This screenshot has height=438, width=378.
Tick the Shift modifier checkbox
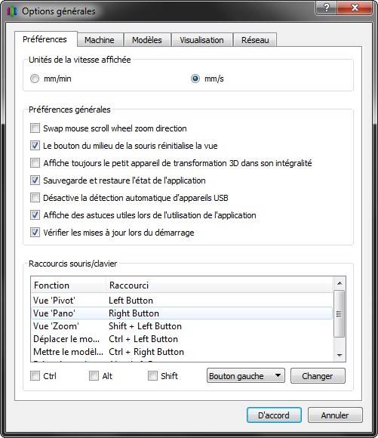(152, 376)
